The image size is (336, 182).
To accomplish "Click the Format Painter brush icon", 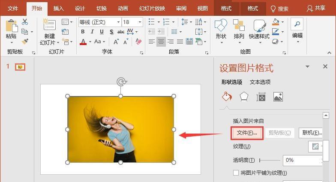I will pos(25,42).
